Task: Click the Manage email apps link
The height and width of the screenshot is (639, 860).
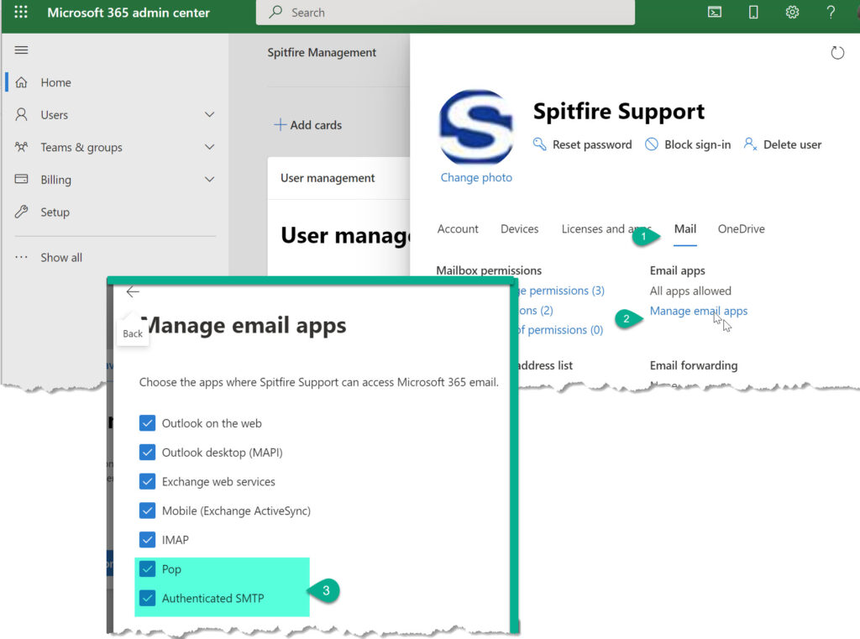Action: pos(698,311)
